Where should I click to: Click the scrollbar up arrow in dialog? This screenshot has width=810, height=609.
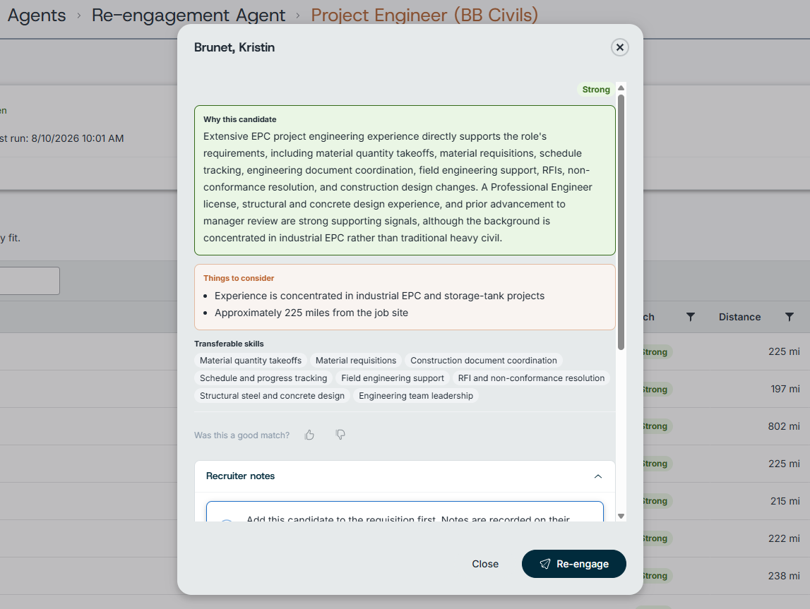(621, 88)
